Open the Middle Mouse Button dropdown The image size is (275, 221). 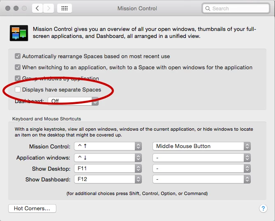click(x=201, y=146)
